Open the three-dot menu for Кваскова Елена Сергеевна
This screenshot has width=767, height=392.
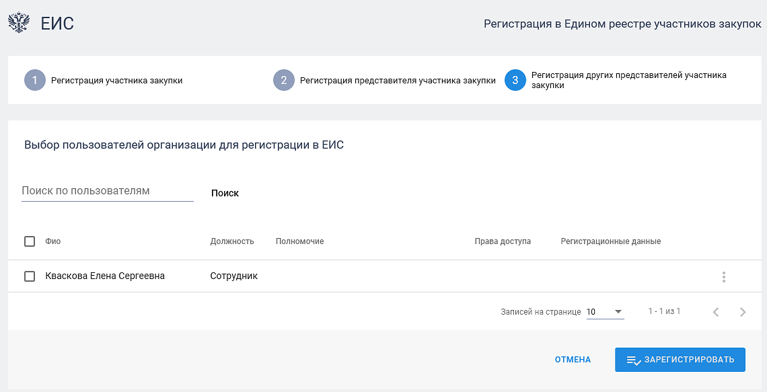tap(723, 276)
